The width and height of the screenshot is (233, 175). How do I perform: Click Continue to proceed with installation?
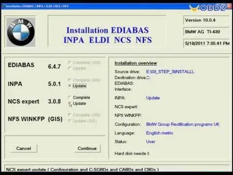[x=87, y=148]
